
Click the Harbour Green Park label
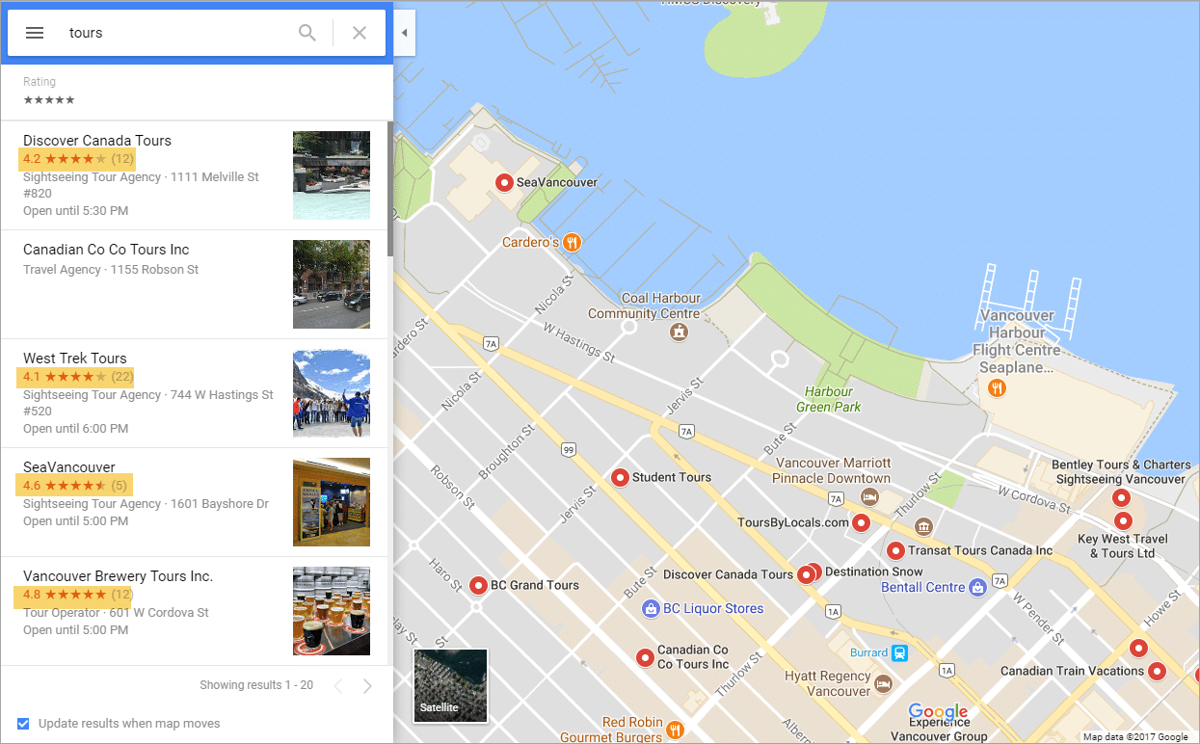[829, 399]
